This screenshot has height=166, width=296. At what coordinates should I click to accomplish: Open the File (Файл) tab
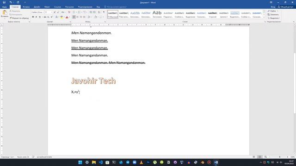[x=5, y=7]
